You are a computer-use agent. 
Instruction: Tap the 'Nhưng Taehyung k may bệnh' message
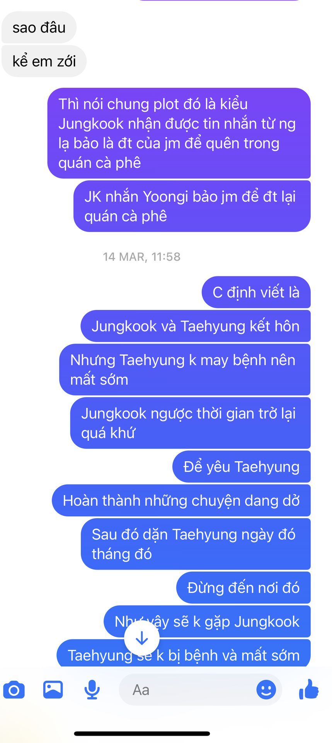tap(185, 370)
